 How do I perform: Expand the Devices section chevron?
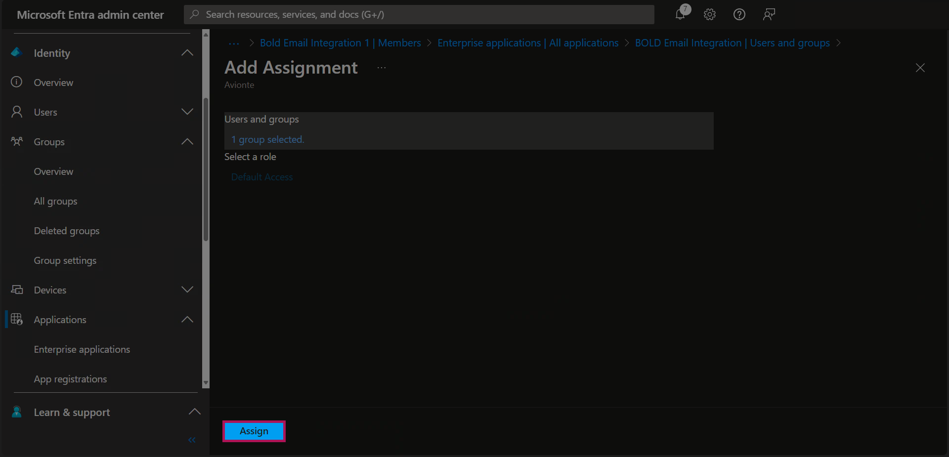[187, 290]
